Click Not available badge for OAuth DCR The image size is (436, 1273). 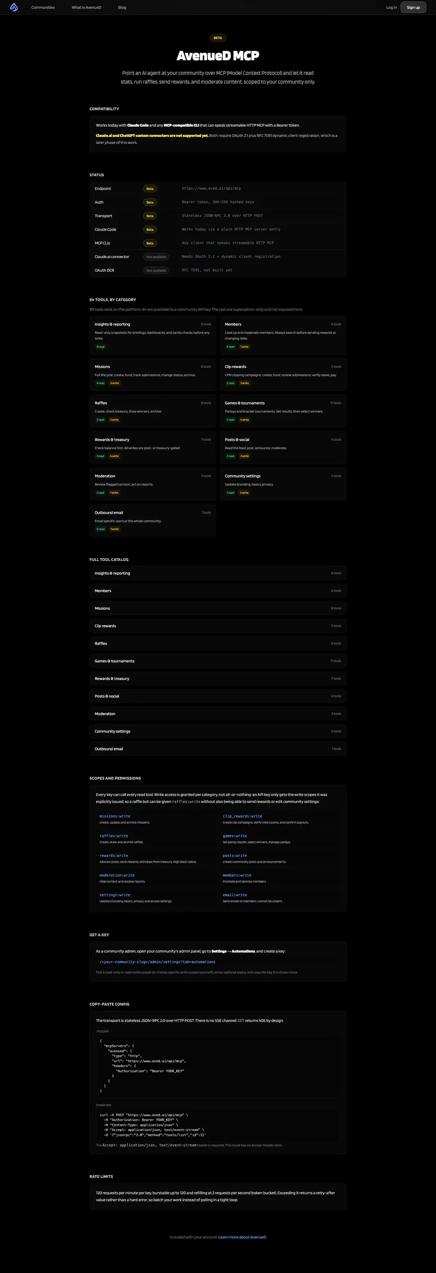[x=156, y=270]
